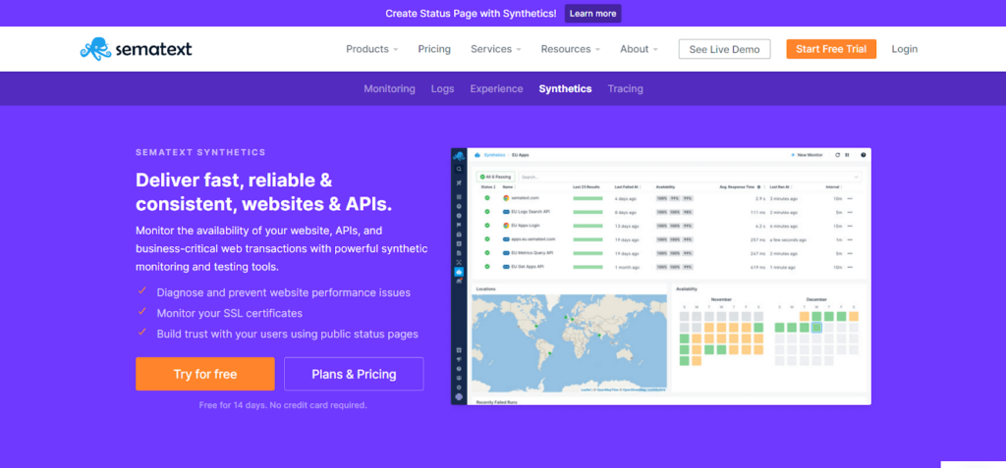The width and height of the screenshot is (1006, 468).
Task: Click the Recently Failed Runs heading
Action: pyautogui.click(x=496, y=402)
